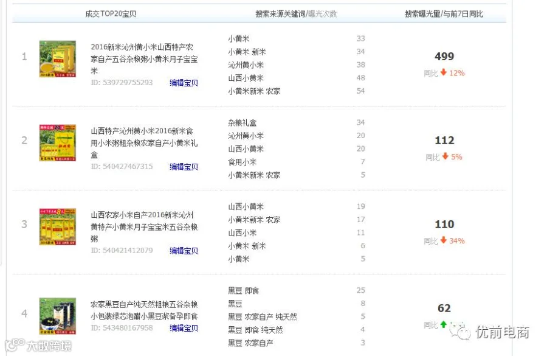This screenshot has height=356, width=547.
Task: Open thumbnail of rank 2 gift box product
Action: [58, 142]
